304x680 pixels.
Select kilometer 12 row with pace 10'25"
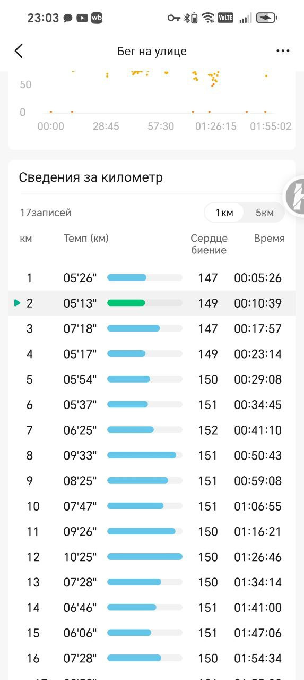tap(152, 557)
